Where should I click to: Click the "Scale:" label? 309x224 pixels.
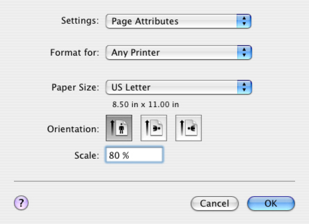click(x=87, y=155)
